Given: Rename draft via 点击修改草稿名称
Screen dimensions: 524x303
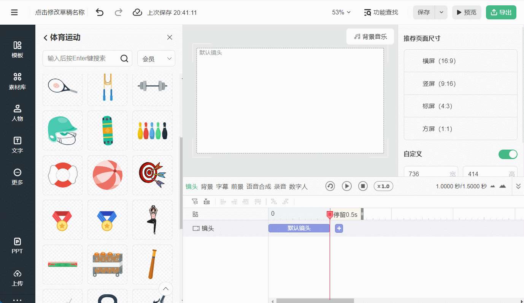Looking at the screenshot, I should (x=60, y=13).
